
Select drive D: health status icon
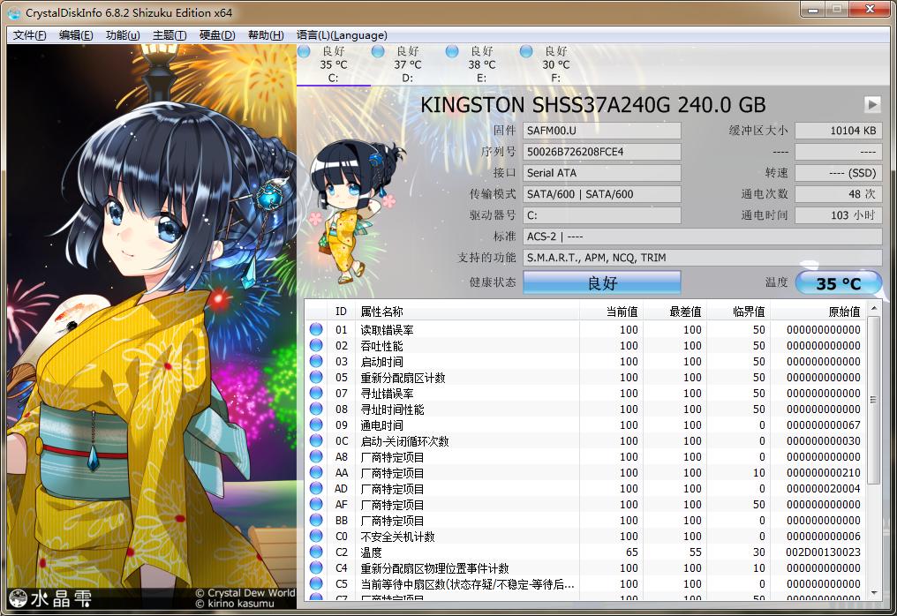pyautogui.click(x=378, y=51)
